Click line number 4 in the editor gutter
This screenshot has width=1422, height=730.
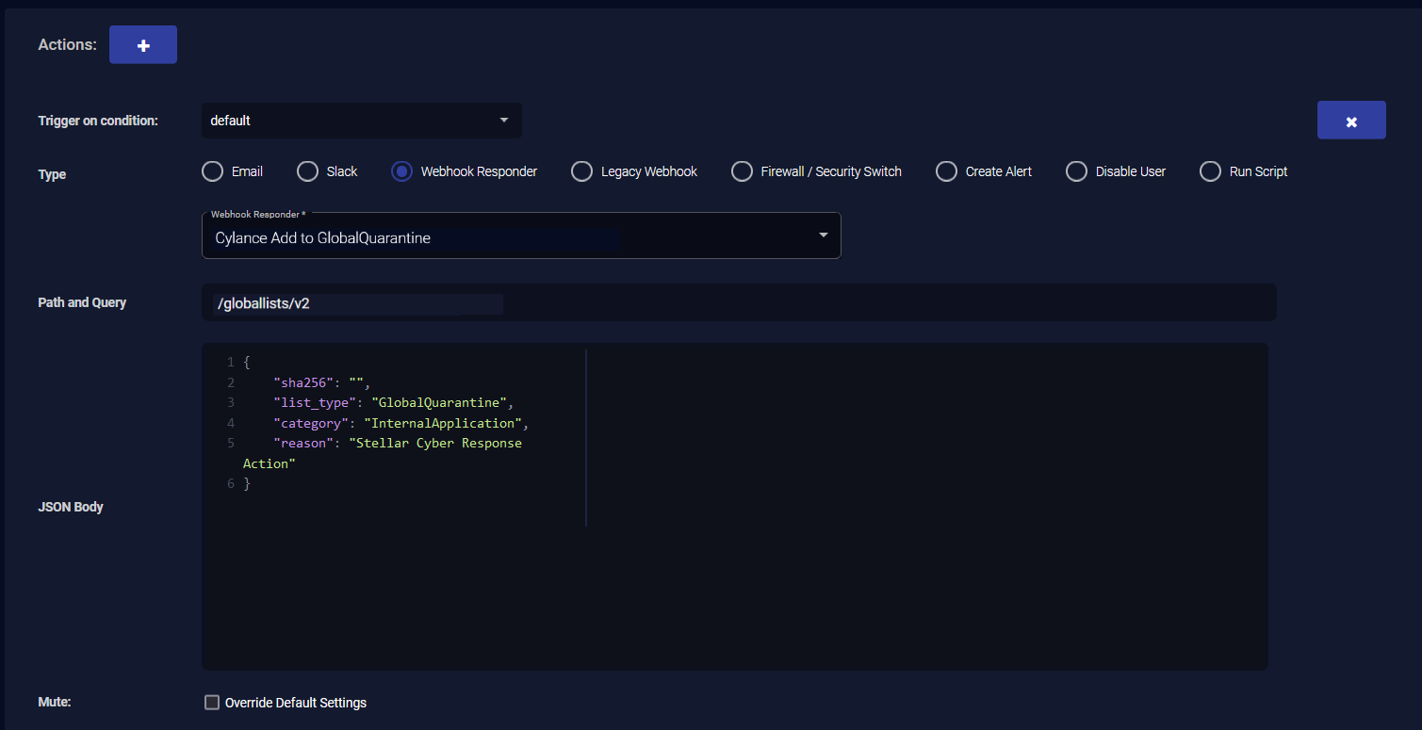pos(230,423)
